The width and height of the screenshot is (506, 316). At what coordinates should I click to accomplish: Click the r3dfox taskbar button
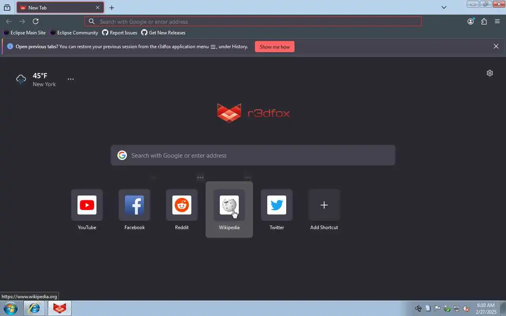pyautogui.click(x=60, y=308)
